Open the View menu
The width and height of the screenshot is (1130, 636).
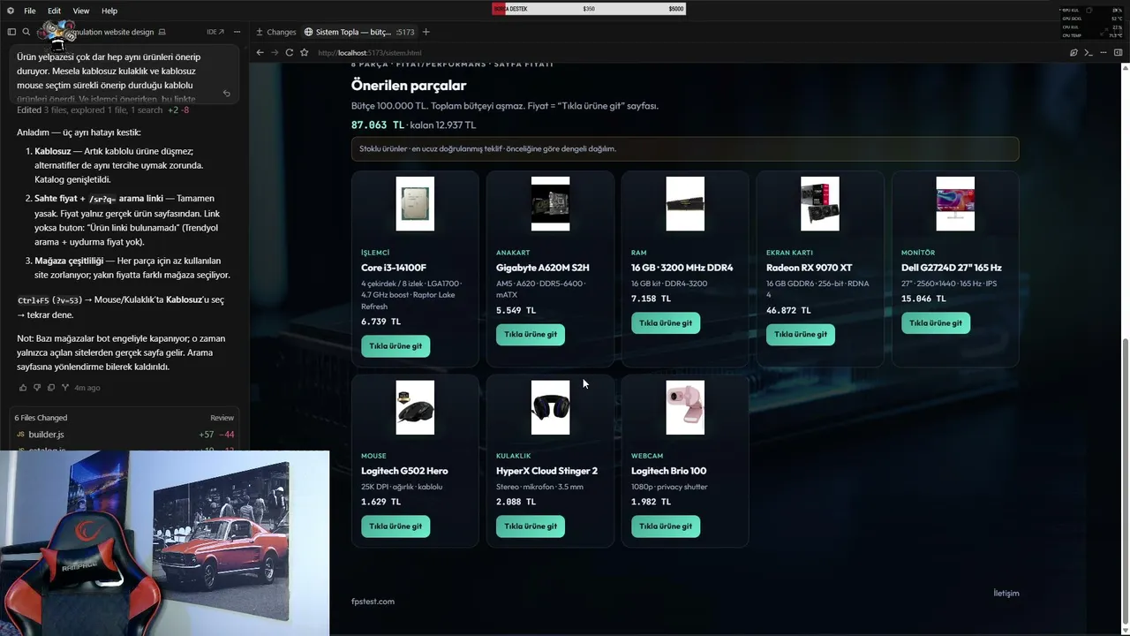81,11
